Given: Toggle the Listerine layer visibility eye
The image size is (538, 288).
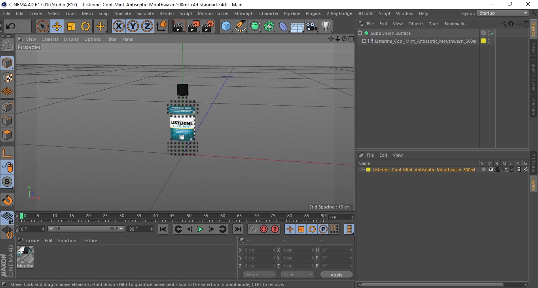Looking at the screenshot, I should [x=491, y=169].
